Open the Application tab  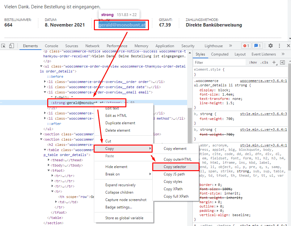coord(165,46)
